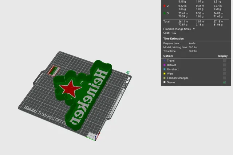Click the prime tower on the plate
The width and height of the screenshot is (233, 155).
(x=54, y=71)
